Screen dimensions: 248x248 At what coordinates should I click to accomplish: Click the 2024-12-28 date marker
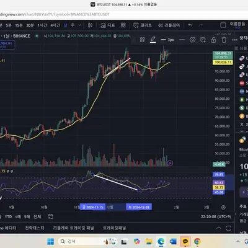coord(139,207)
